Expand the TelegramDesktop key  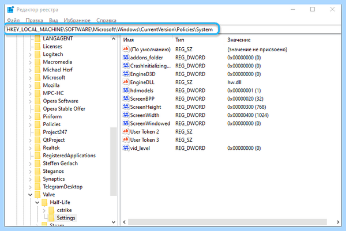[30, 187]
